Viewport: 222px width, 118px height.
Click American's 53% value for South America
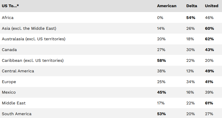tap(161, 114)
